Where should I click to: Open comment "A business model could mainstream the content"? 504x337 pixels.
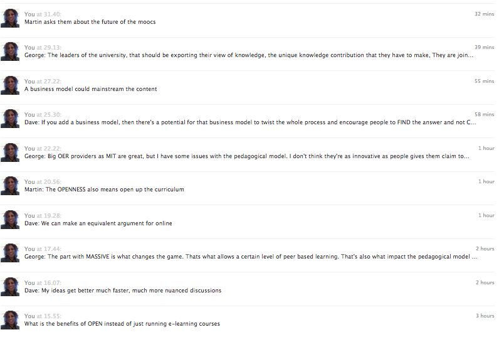pos(90,89)
